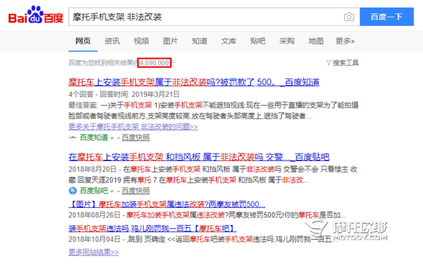Open 【图片】摩托车加装手机支架属违法改装 link

pos(167,204)
